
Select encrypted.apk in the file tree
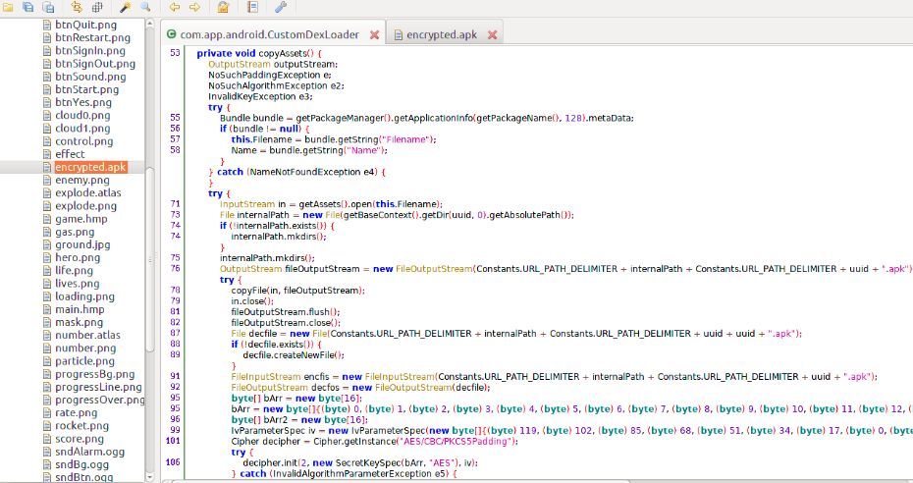(90, 167)
